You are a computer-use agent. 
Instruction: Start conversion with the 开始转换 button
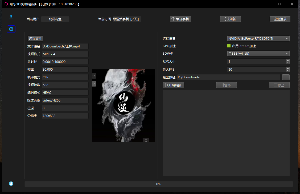pos(174,85)
